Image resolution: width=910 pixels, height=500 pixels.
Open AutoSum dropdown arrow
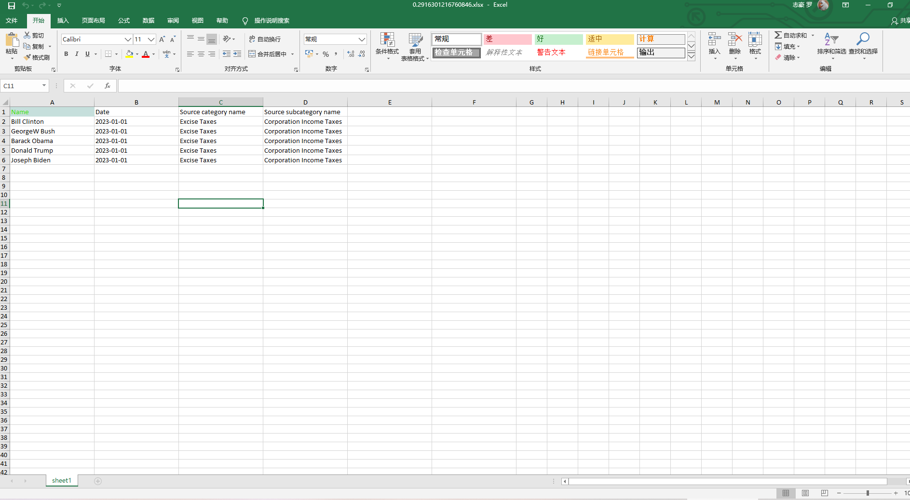click(813, 35)
